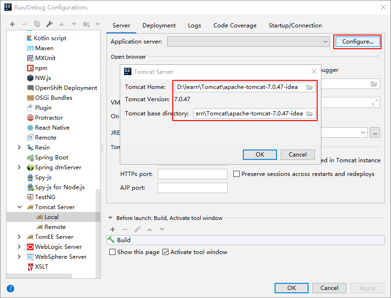Uncheck the Activate tool window checkbox
The width and height of the screenshot is (391, 298).
pyautogui.click(x=165, y=252)
